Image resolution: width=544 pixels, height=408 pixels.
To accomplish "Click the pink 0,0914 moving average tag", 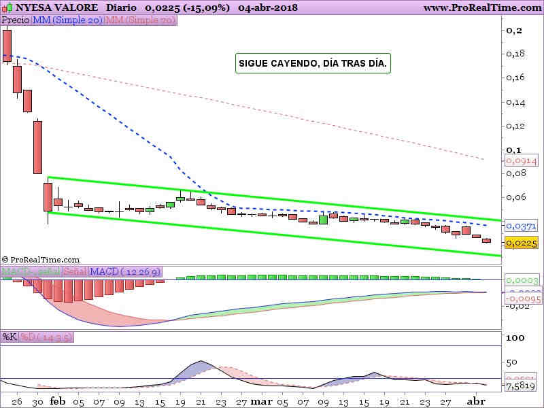I will point(521,160).
